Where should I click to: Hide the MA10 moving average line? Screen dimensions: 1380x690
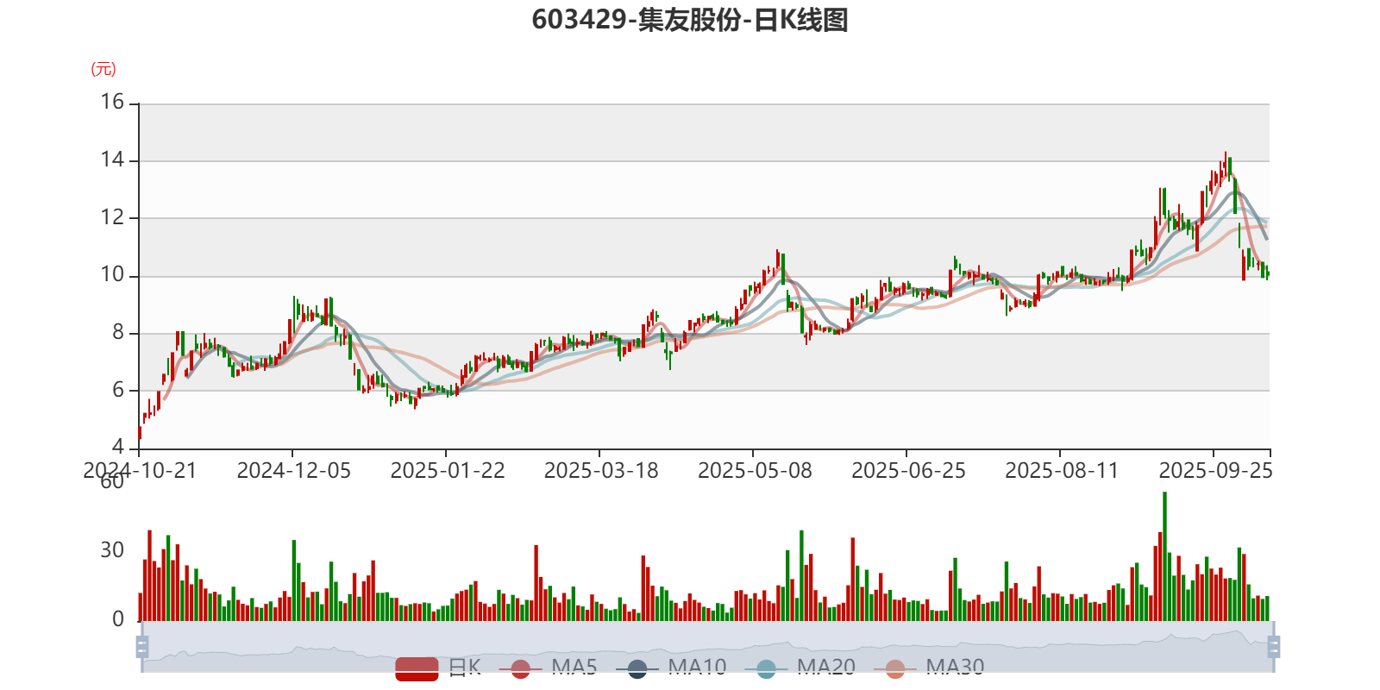[x=671, y=668]
